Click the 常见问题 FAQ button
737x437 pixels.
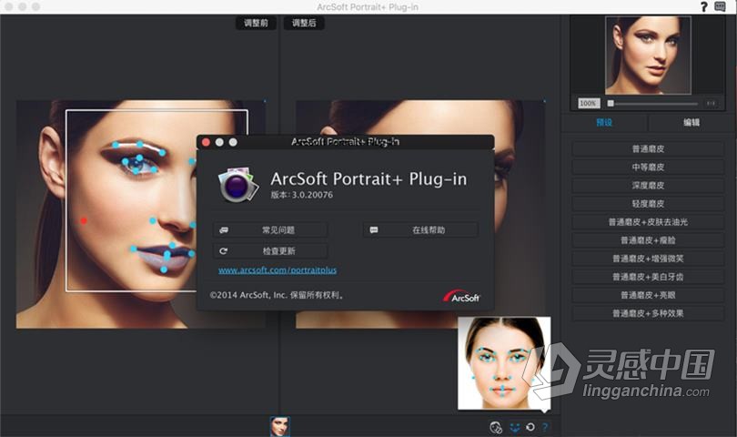pyautogui.click(x=270, y=230)
